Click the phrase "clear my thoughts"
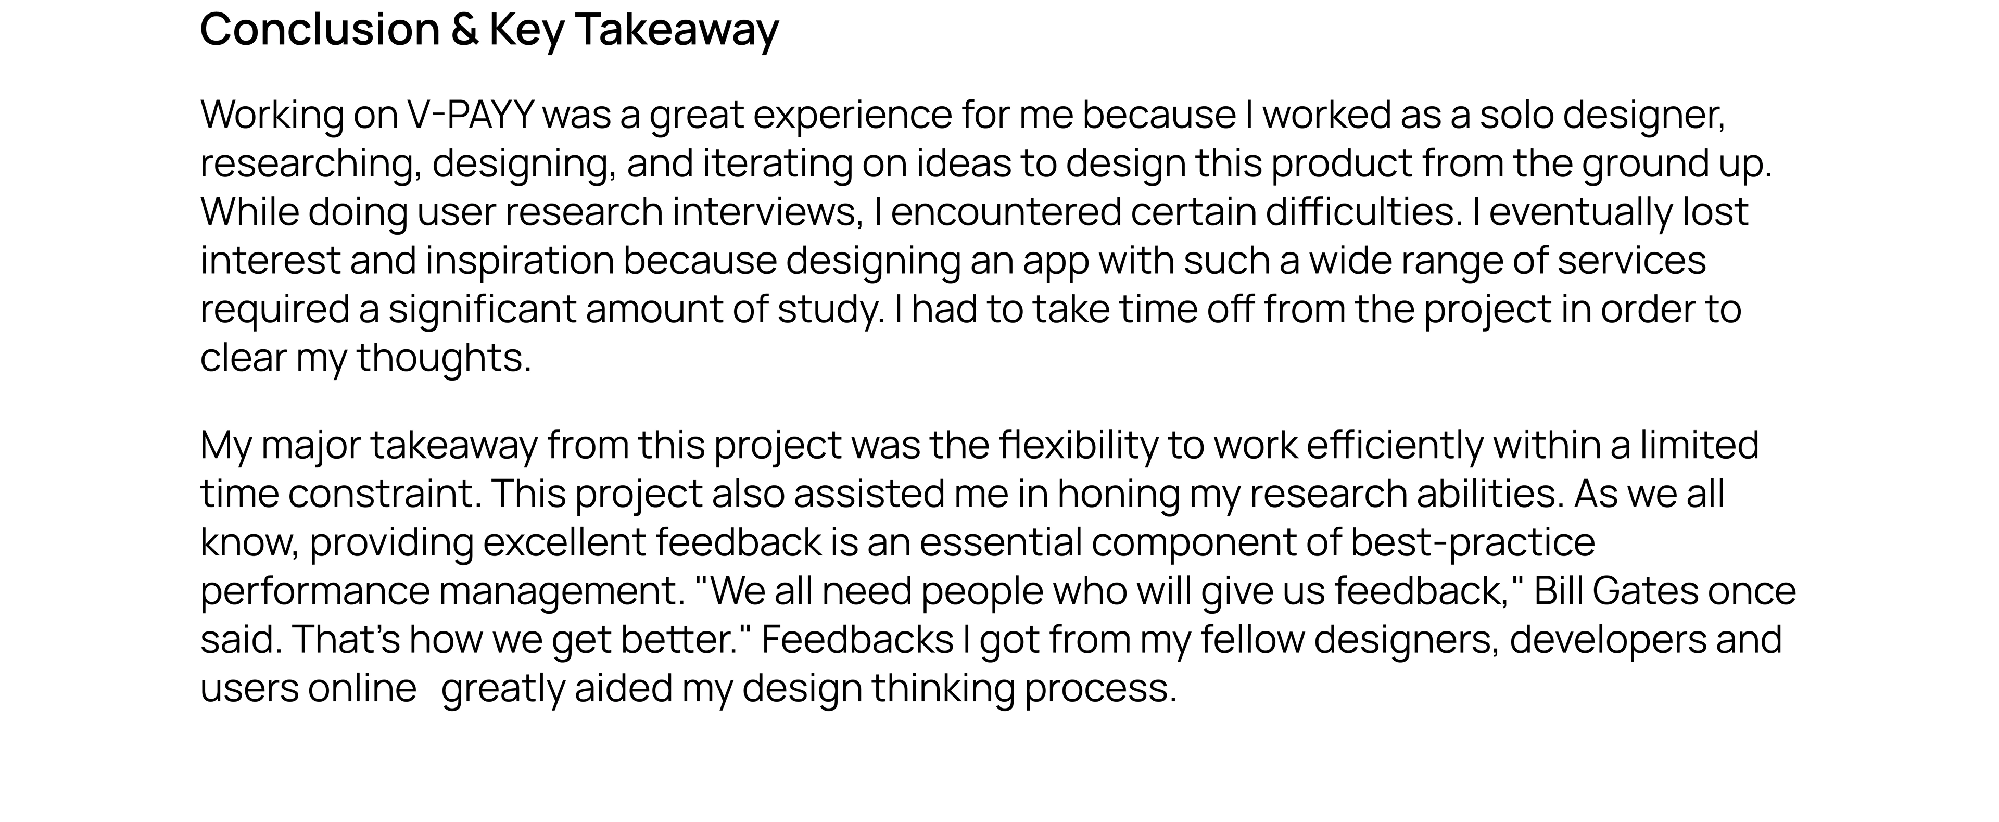Screen dimensions: 1999x822 365,359
